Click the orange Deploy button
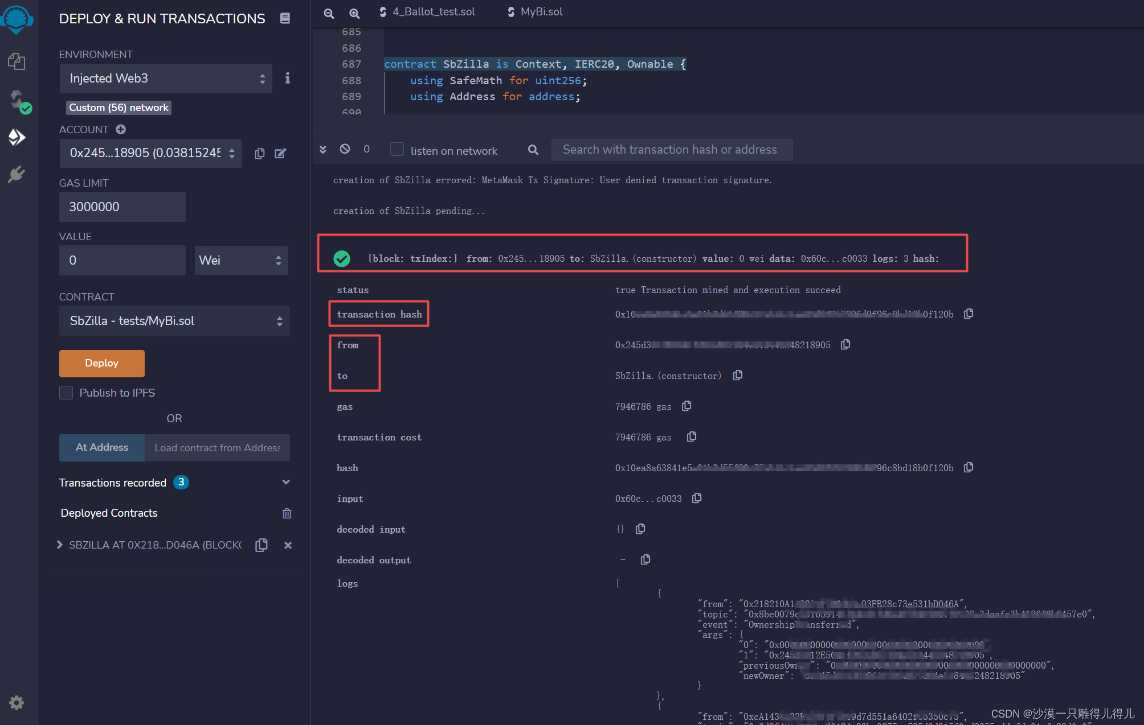 (x=102, y=363)
